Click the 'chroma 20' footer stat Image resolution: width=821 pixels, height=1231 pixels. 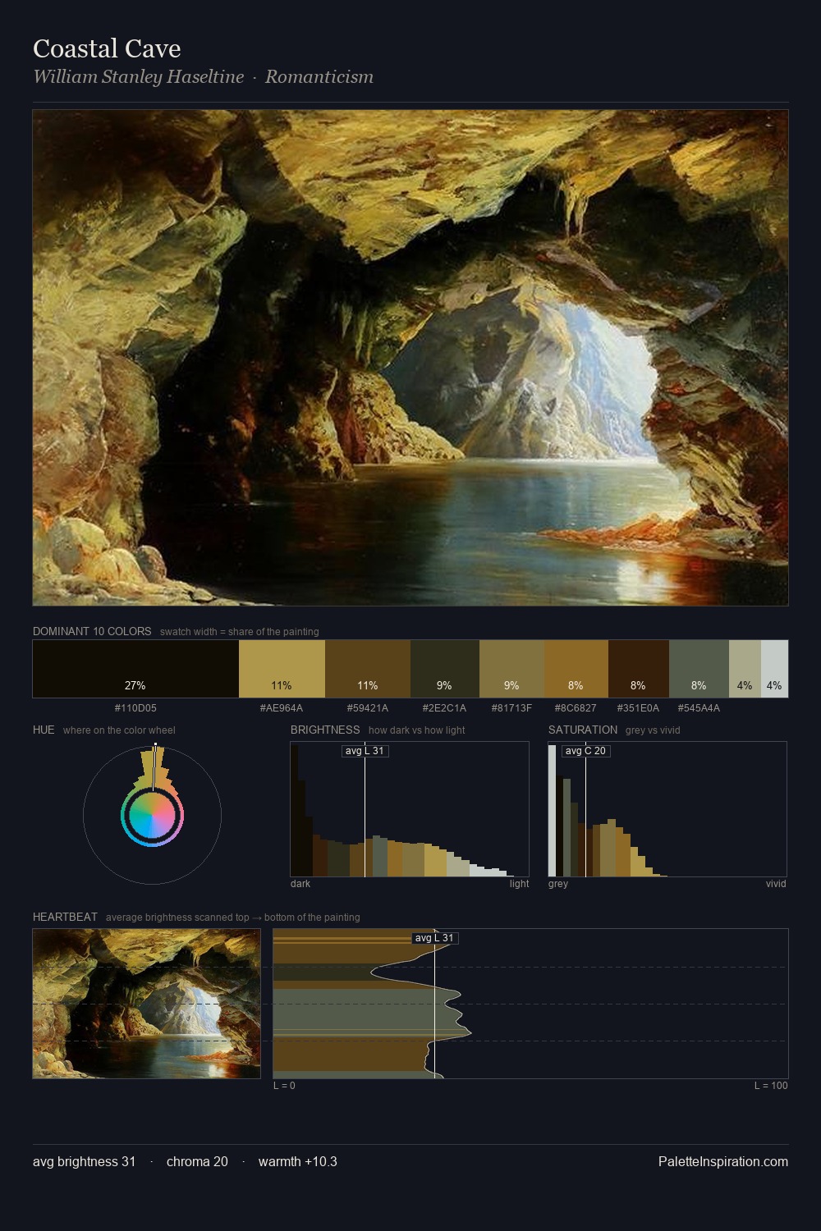(x=197, y=1161)
